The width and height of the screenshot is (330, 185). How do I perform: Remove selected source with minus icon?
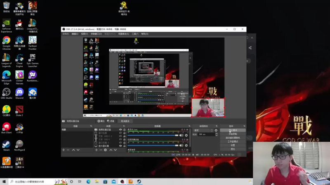coord(101,150)
